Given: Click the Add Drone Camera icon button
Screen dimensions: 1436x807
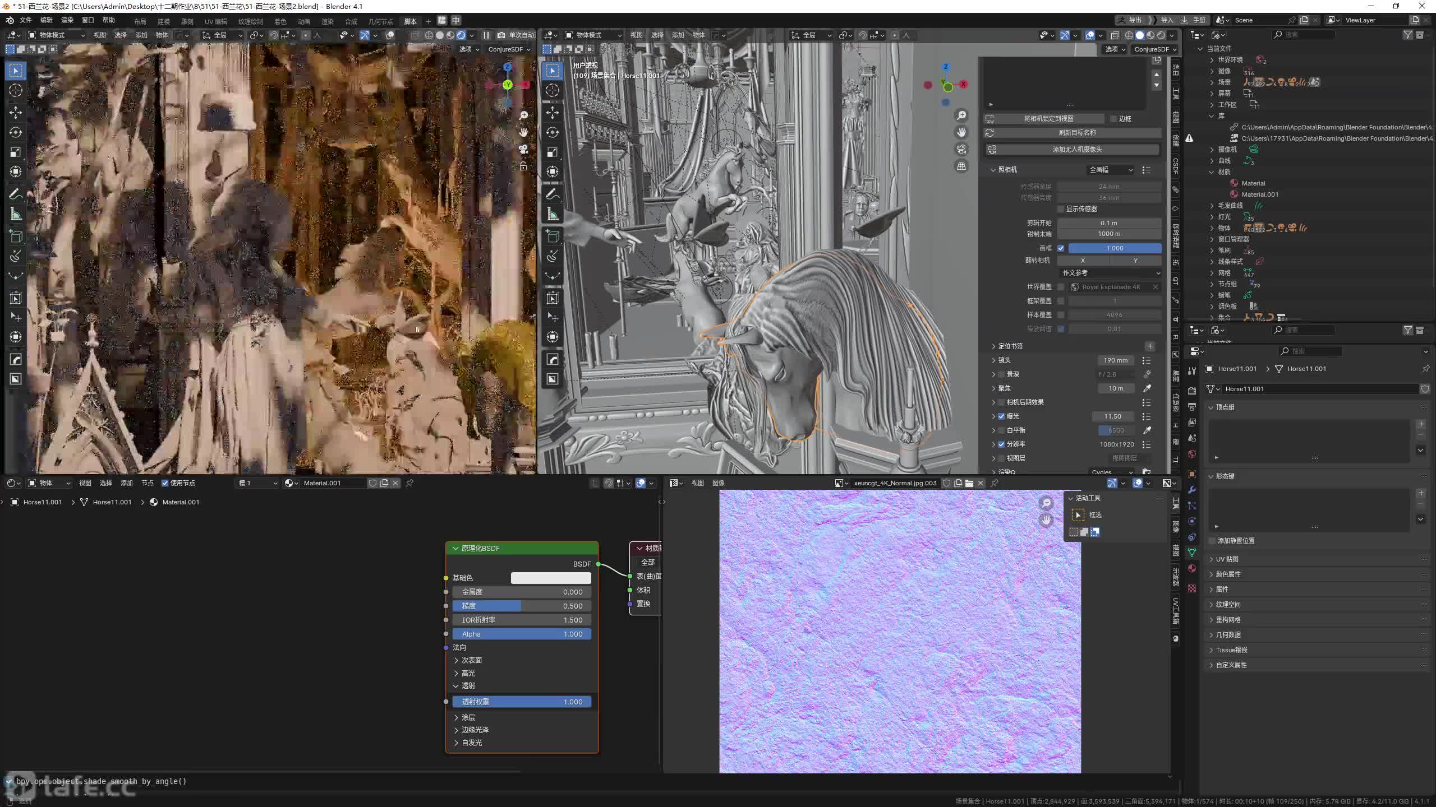Looking at the screenshot, I should (992, 150).
